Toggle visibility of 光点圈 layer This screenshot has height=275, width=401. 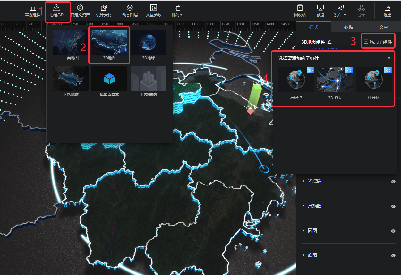tap(393, 181)
